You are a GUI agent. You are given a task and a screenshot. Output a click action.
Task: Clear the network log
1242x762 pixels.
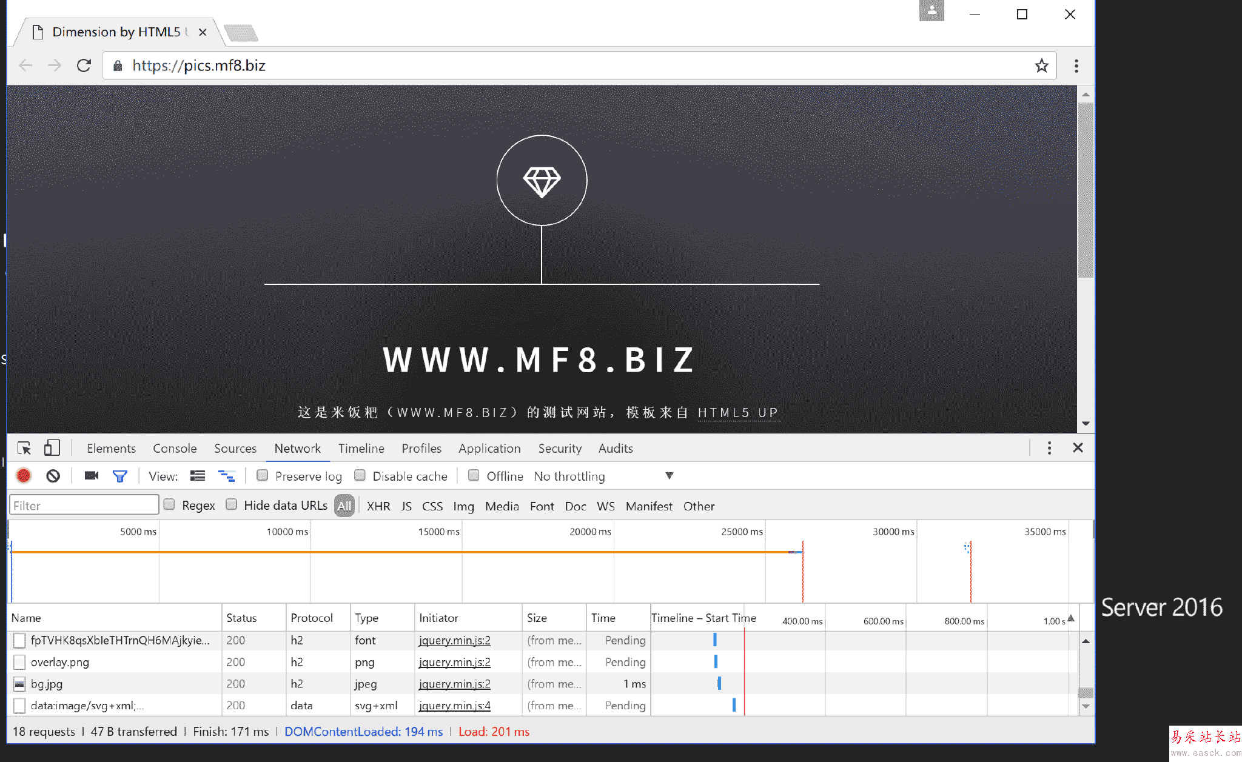tap(53, 476)
